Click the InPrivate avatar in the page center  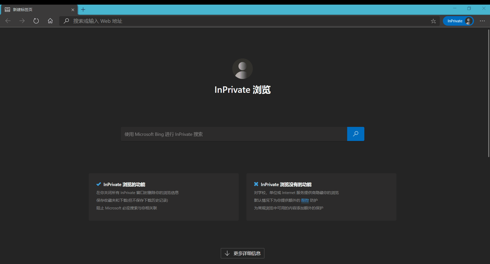coord(242,69)
